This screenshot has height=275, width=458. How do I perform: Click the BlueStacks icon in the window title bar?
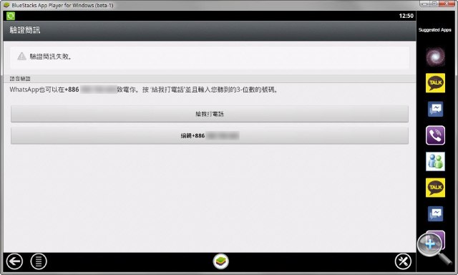tap(6, 5)
